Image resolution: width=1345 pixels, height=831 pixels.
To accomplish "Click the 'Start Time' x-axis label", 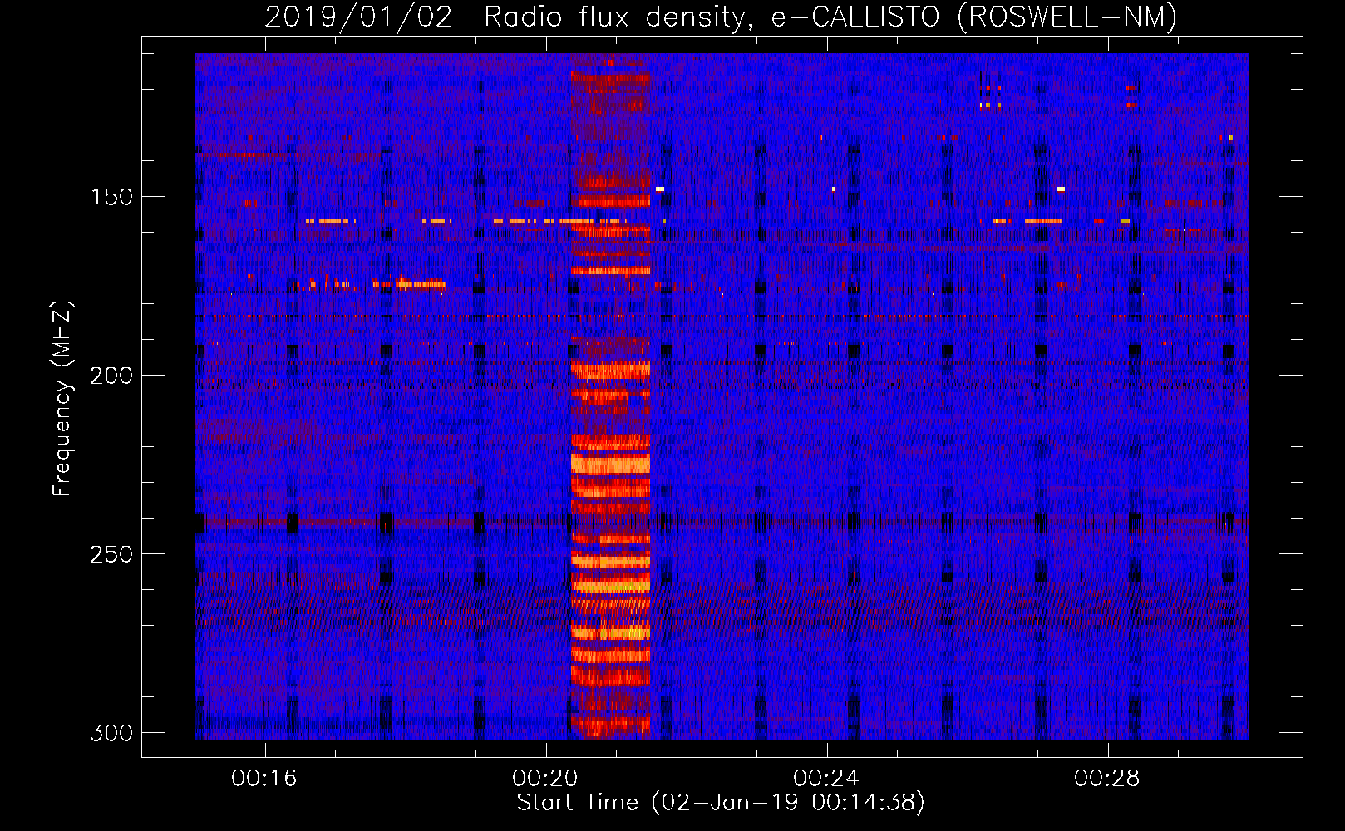I will [x=721, y=803].
